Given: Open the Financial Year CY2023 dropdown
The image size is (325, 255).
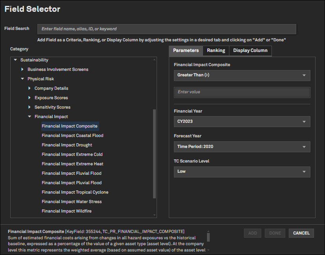Looking at the screenshot, I should pos(242,122).
